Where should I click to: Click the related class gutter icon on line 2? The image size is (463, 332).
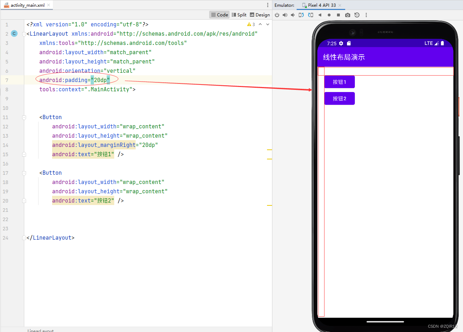[x=14, y=34]
